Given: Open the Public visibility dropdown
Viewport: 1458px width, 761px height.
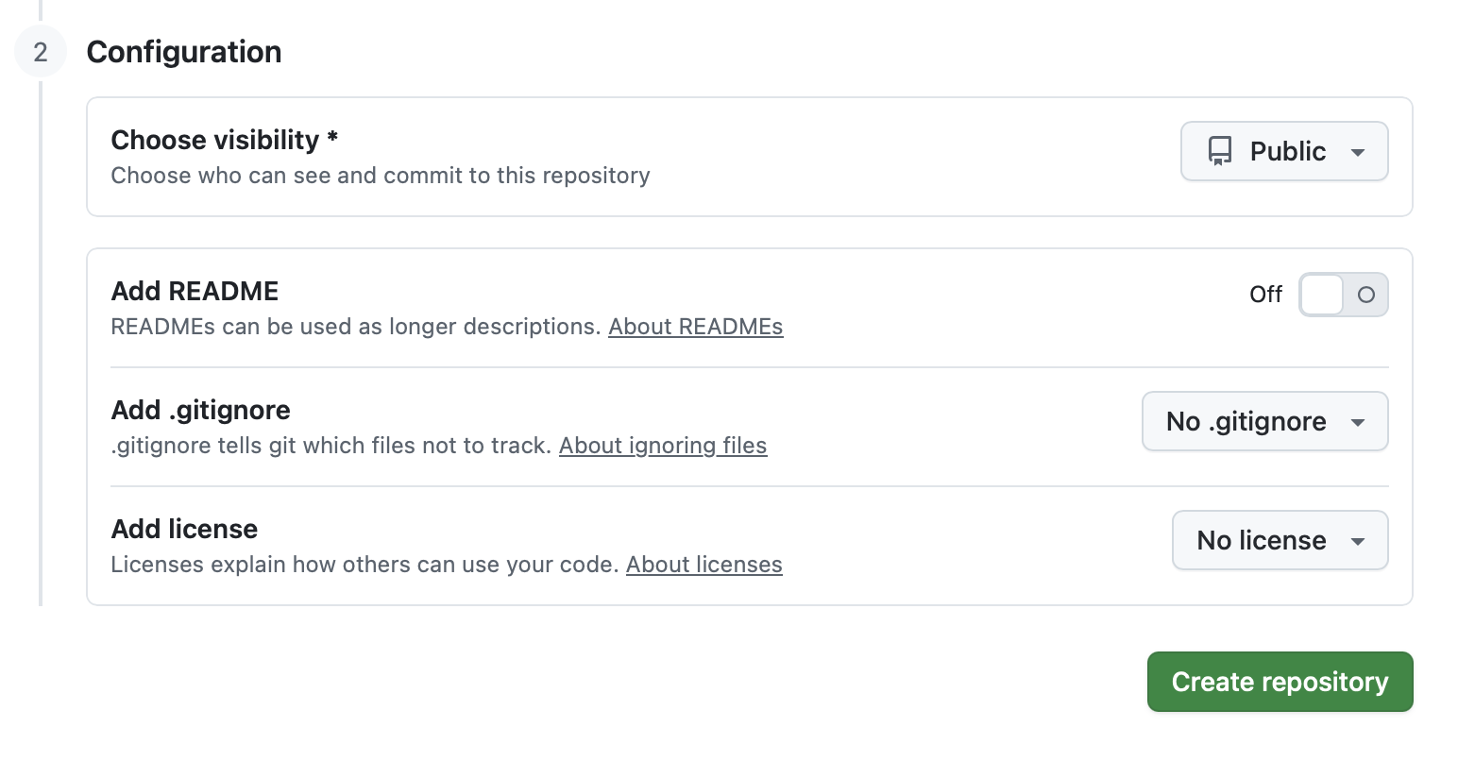Looking at the screenshot, I should pyautogui.click(x=1283, y=151).
